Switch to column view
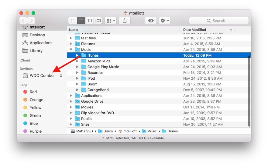 (89, 21)
